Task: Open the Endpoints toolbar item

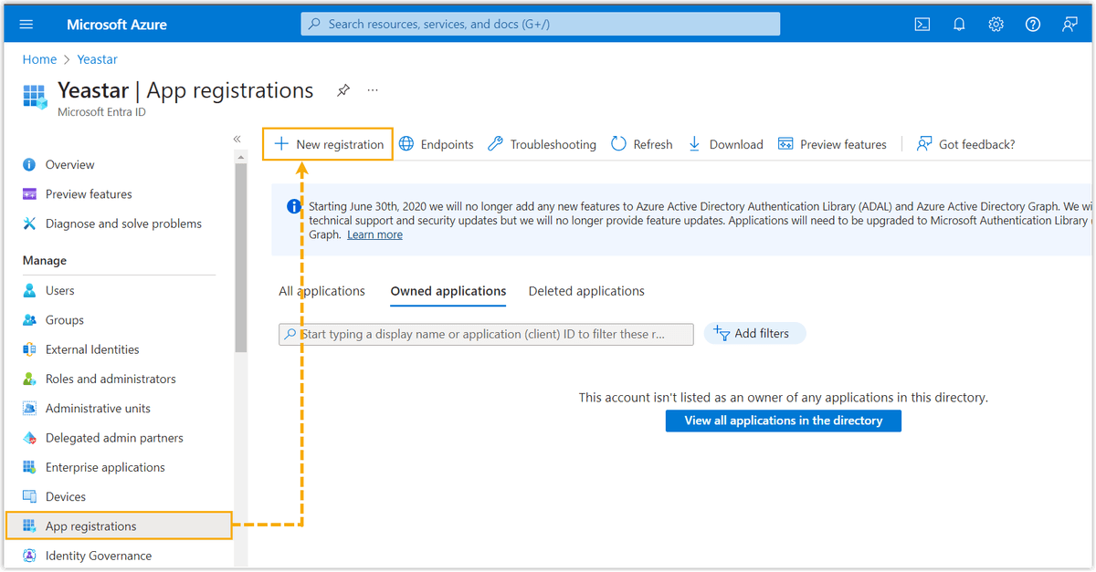Action: pyautogui.click(x=436, y=143)
